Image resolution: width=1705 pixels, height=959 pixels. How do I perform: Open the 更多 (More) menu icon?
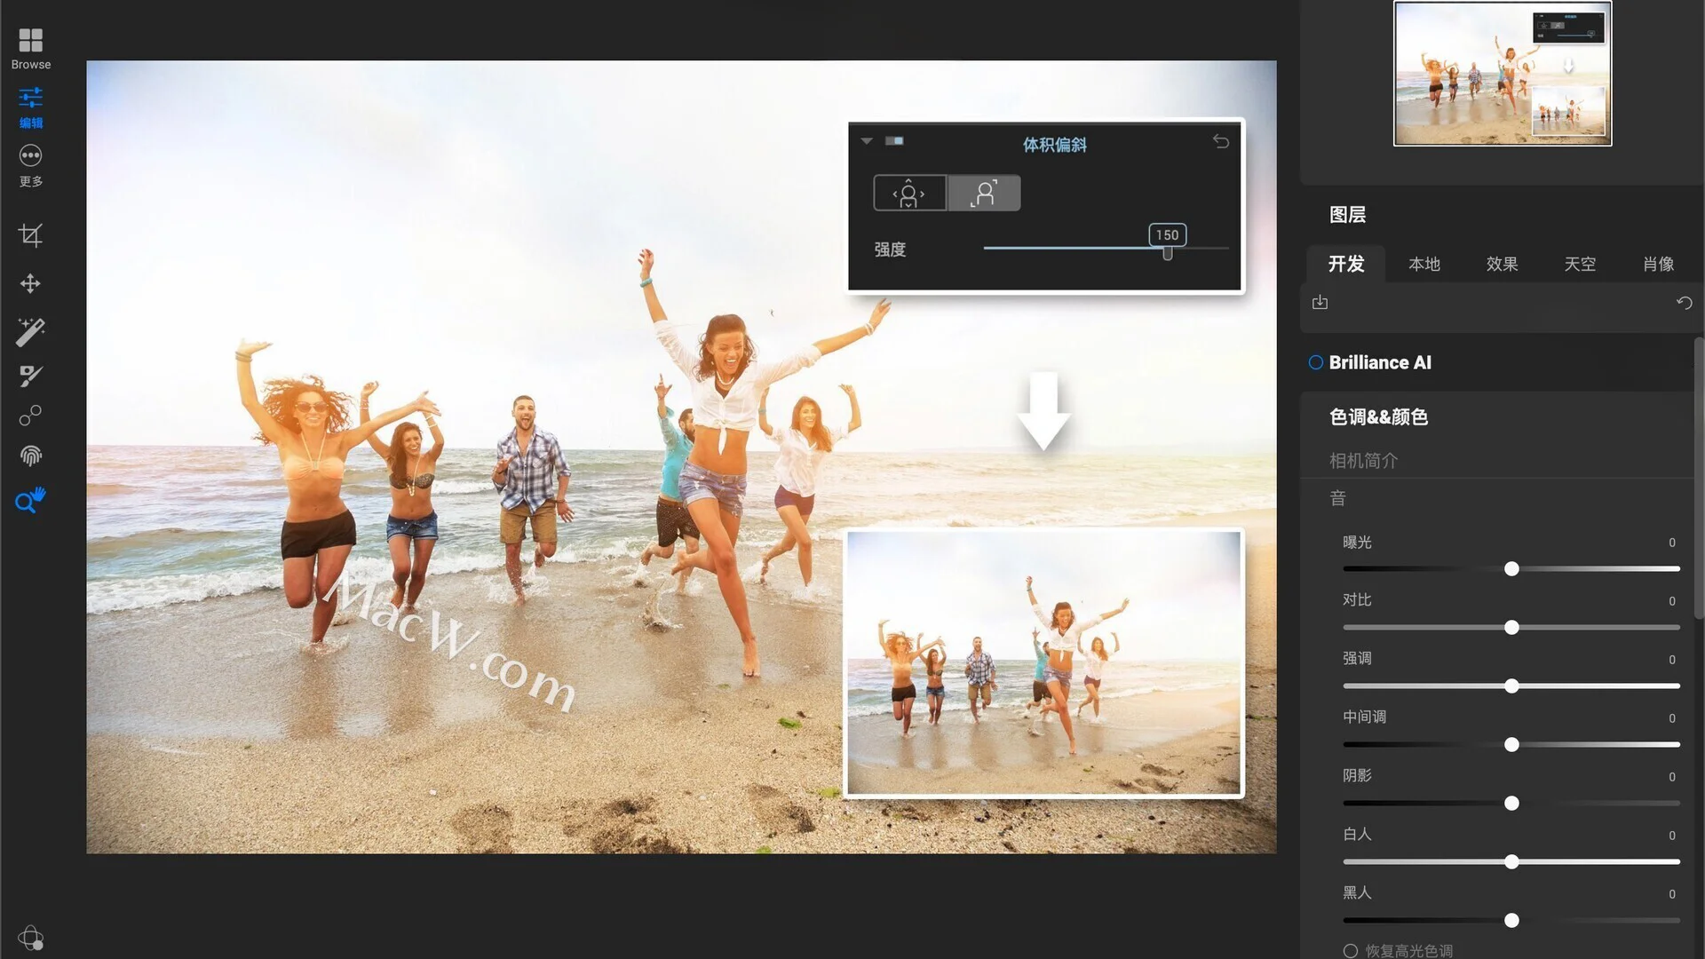coord(30,156)
